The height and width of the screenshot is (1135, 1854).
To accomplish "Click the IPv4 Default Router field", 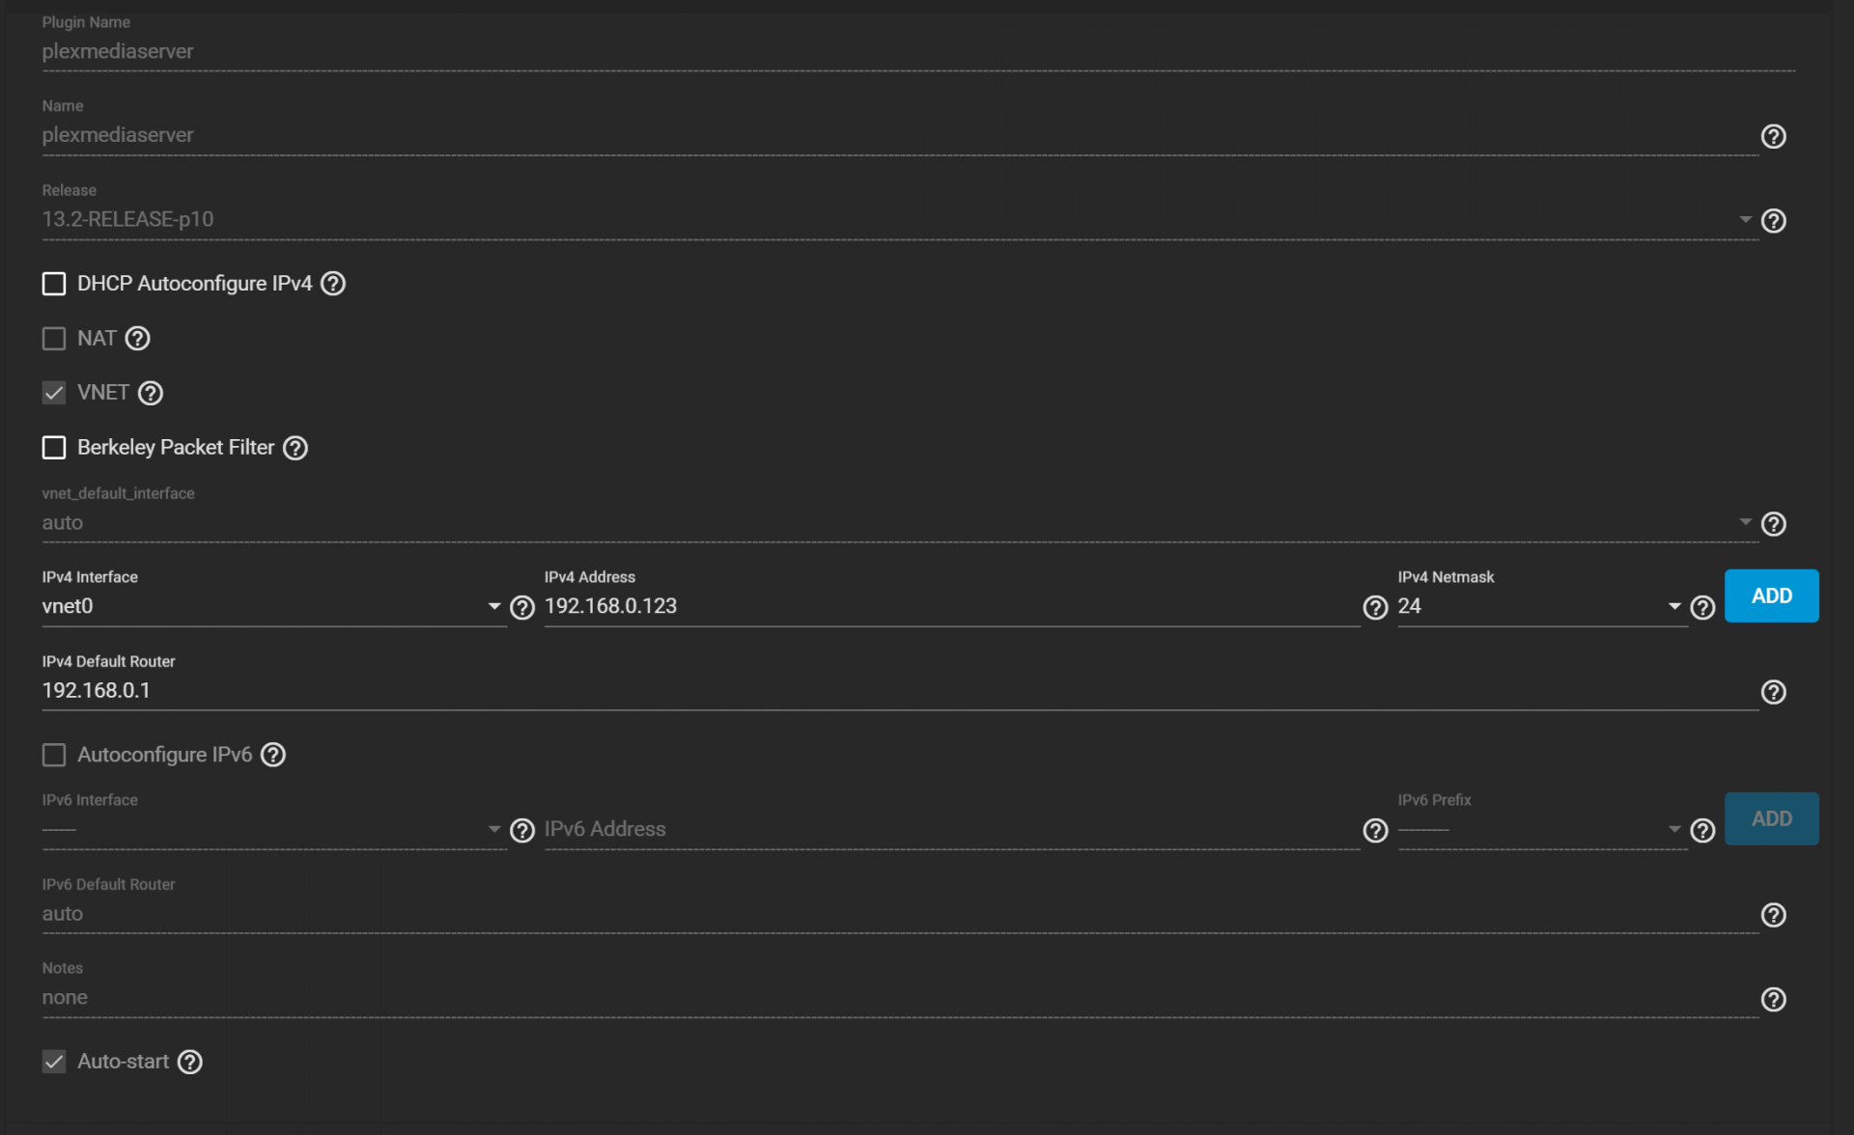I will 898,690.
